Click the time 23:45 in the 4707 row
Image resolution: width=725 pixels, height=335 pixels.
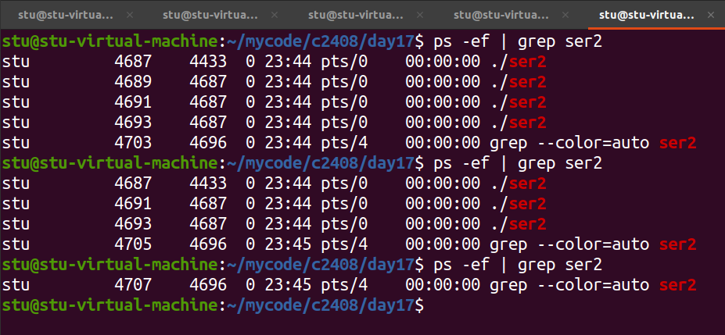click(x=288, y=285)
